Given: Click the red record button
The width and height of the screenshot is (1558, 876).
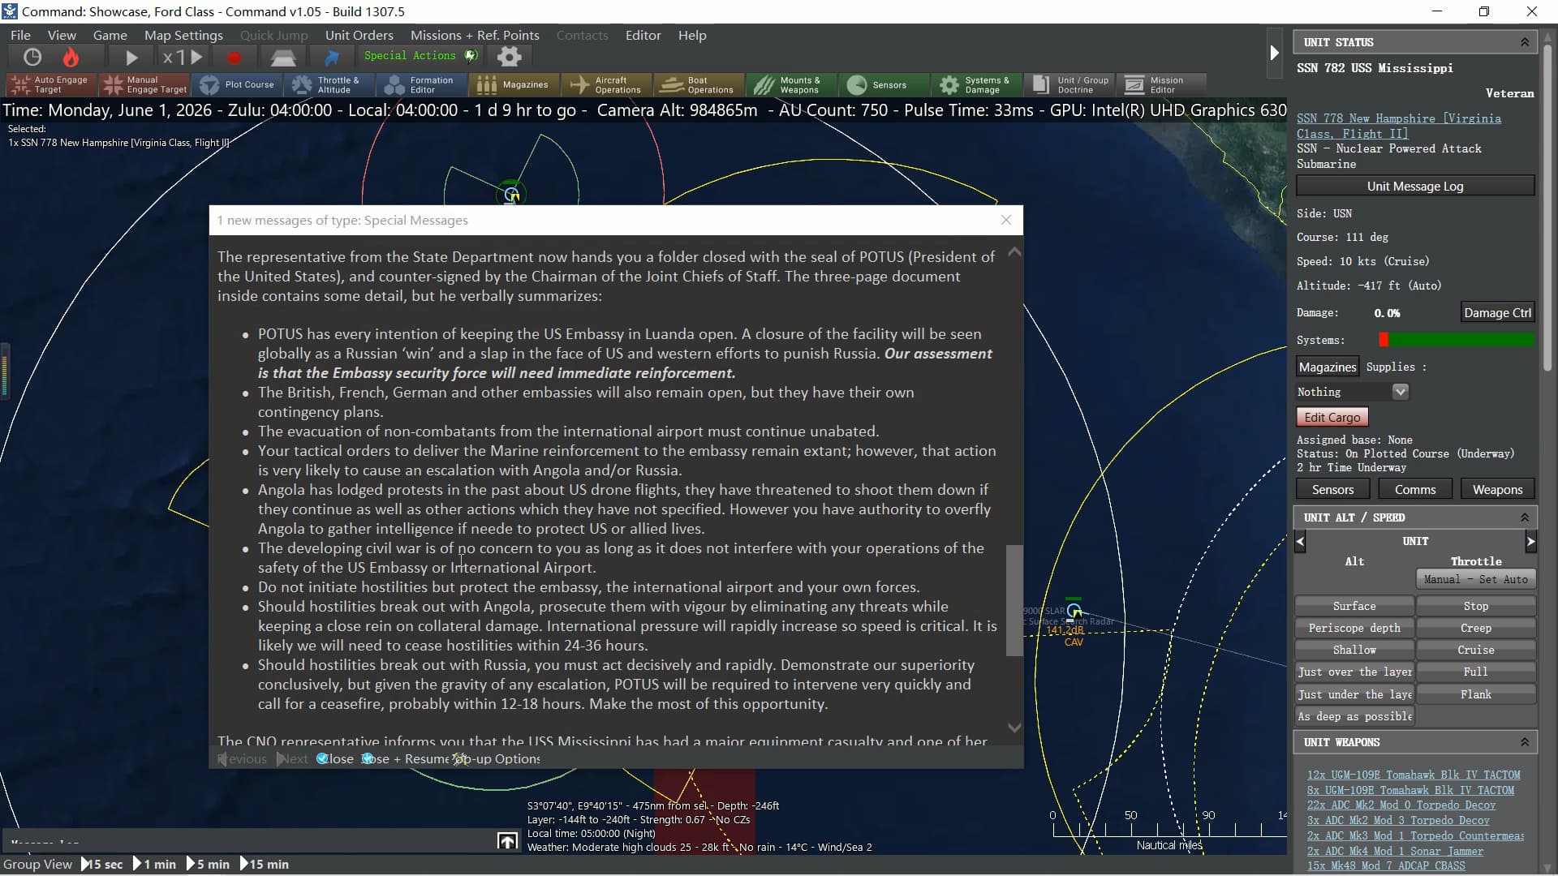Looking at the screenshot, I should pyautogui.click(x=234, y=57).
